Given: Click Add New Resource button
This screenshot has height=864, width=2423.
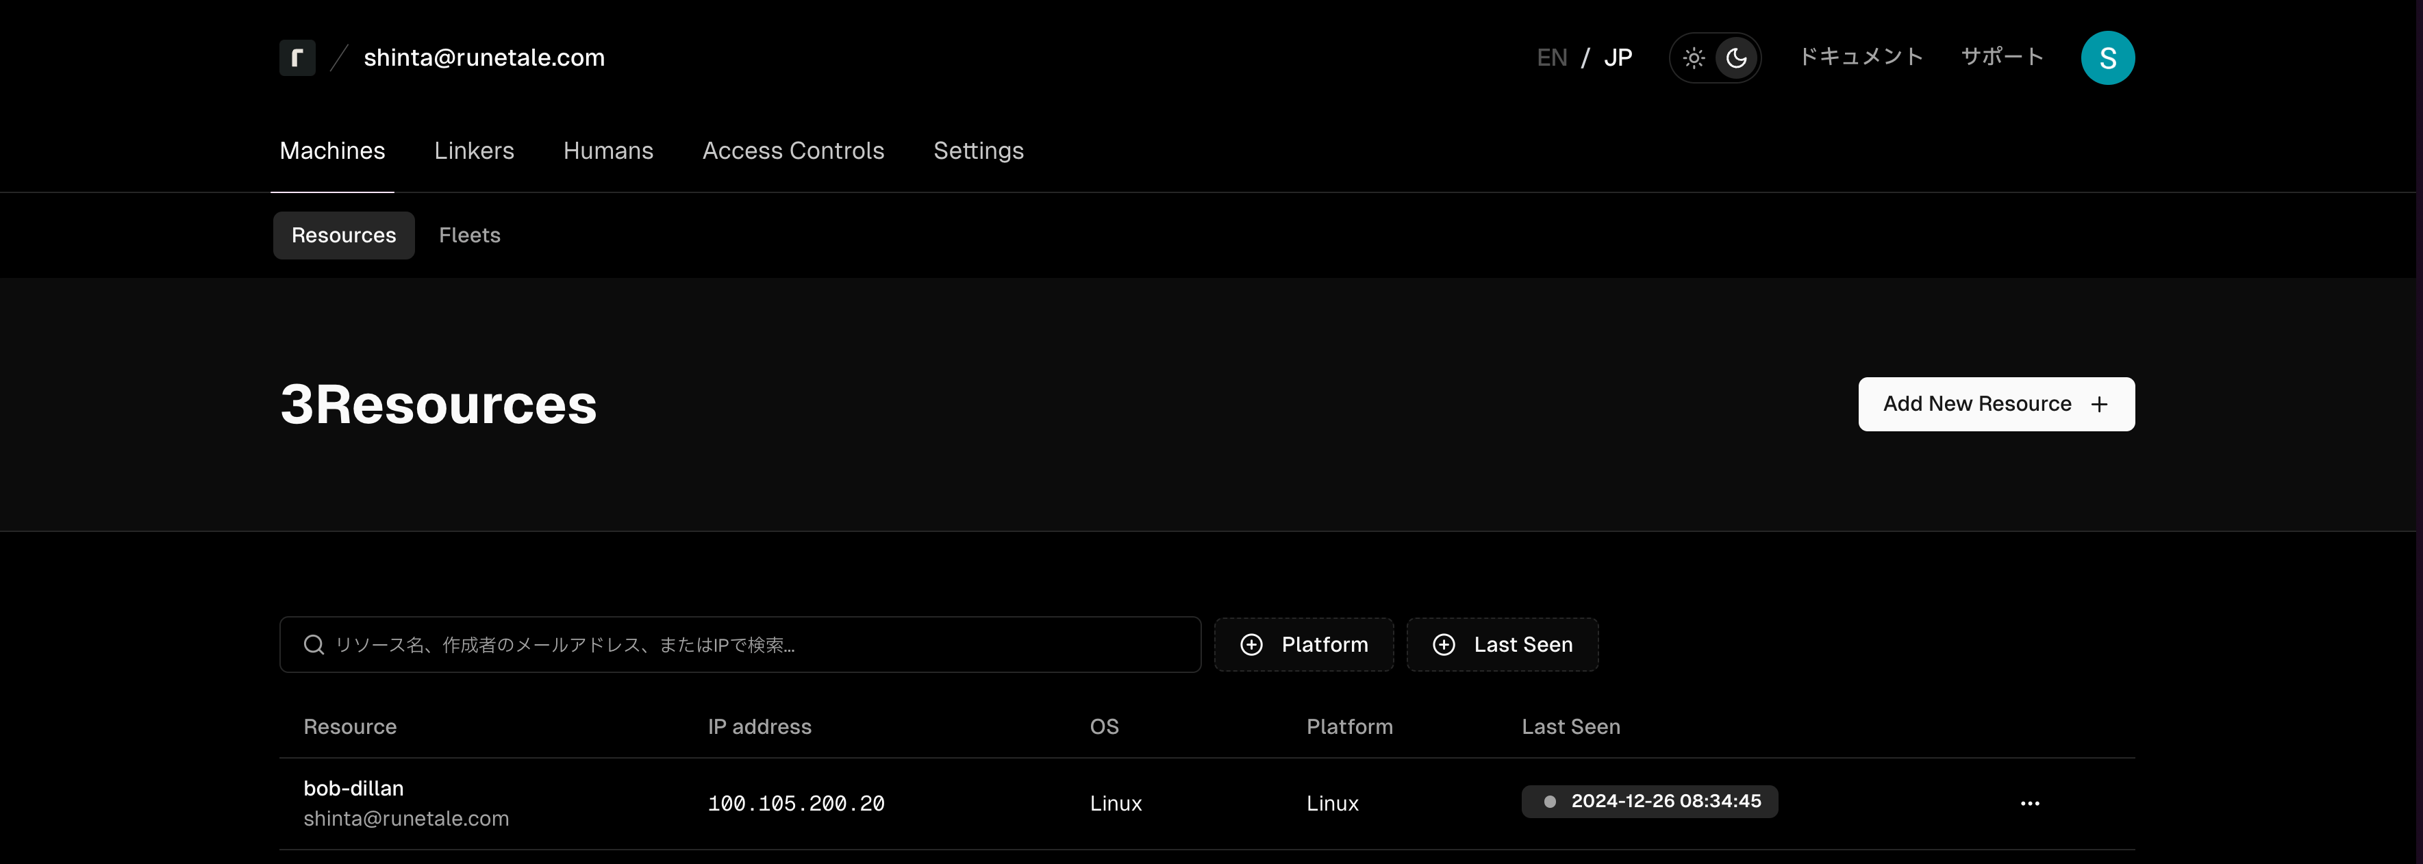Looking at the screenshot, I should [x=1996, y=404].
